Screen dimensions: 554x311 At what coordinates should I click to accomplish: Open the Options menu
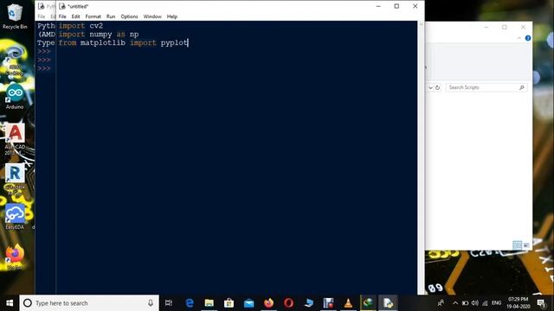129,16
